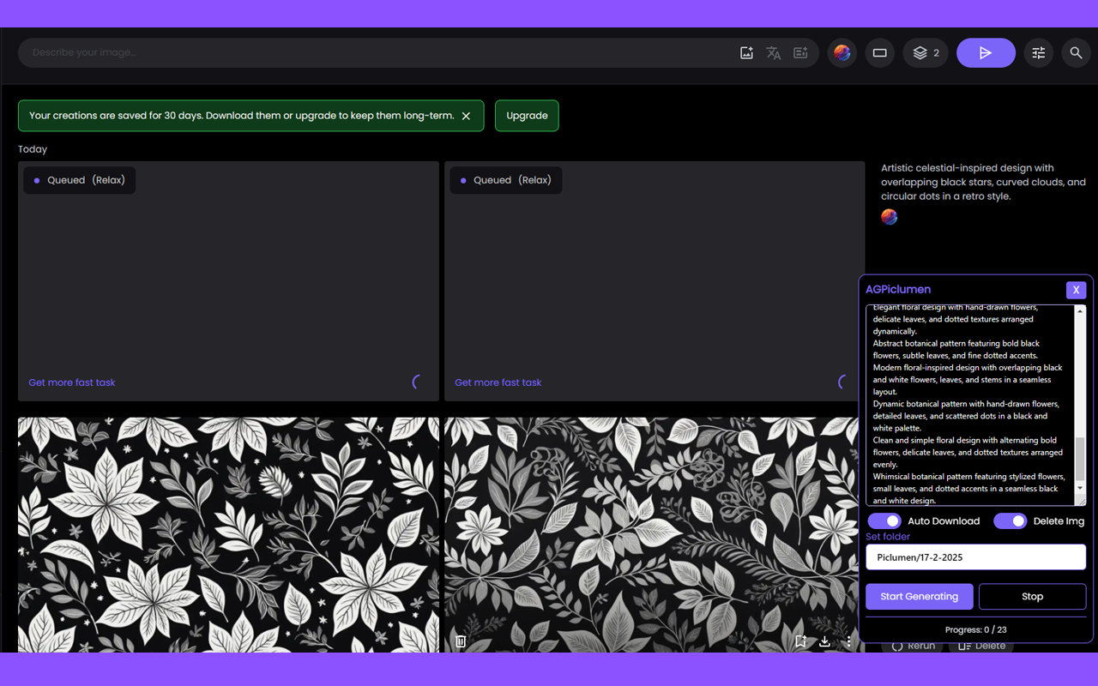Click the search magnifier icon
This screenshot has width=1098, height=686.
(1076, 53)
